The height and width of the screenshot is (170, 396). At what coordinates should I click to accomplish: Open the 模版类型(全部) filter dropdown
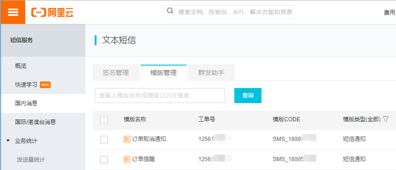coord(362,119)
